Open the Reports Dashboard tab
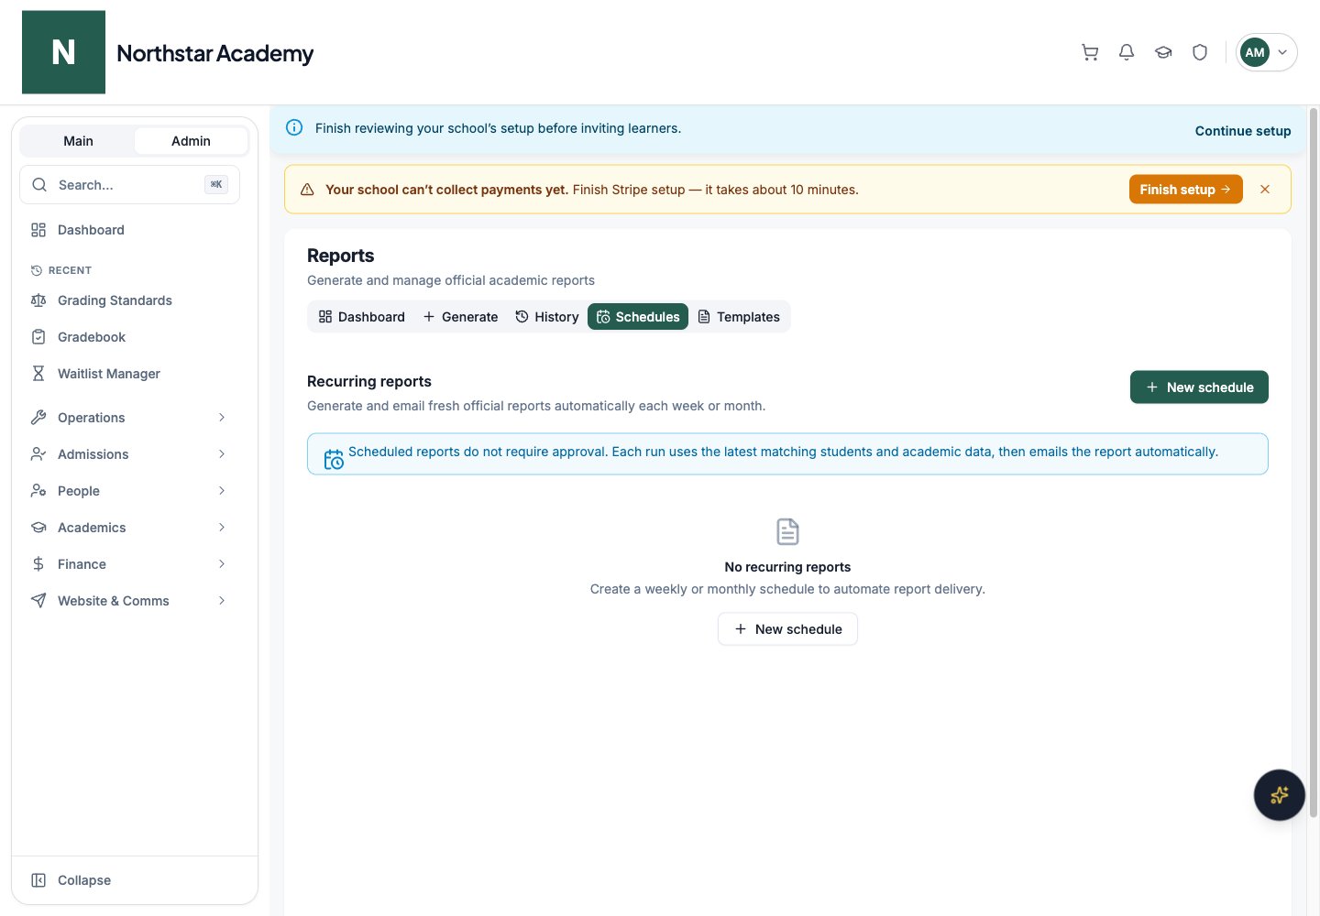The image size is (1320, 916). pyautogui.click(x=362, y=317)
